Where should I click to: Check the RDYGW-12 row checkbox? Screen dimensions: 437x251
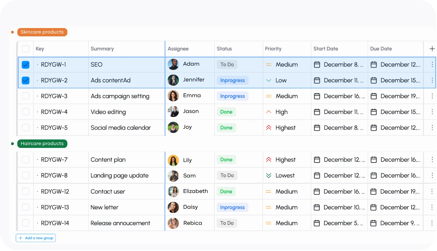point(26,192)
